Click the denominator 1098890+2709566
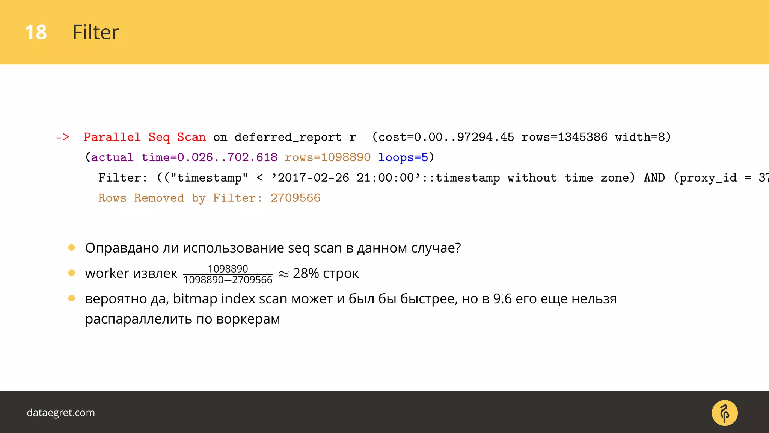769x433 pixels. pyautogui.click(x=228, y=280)
